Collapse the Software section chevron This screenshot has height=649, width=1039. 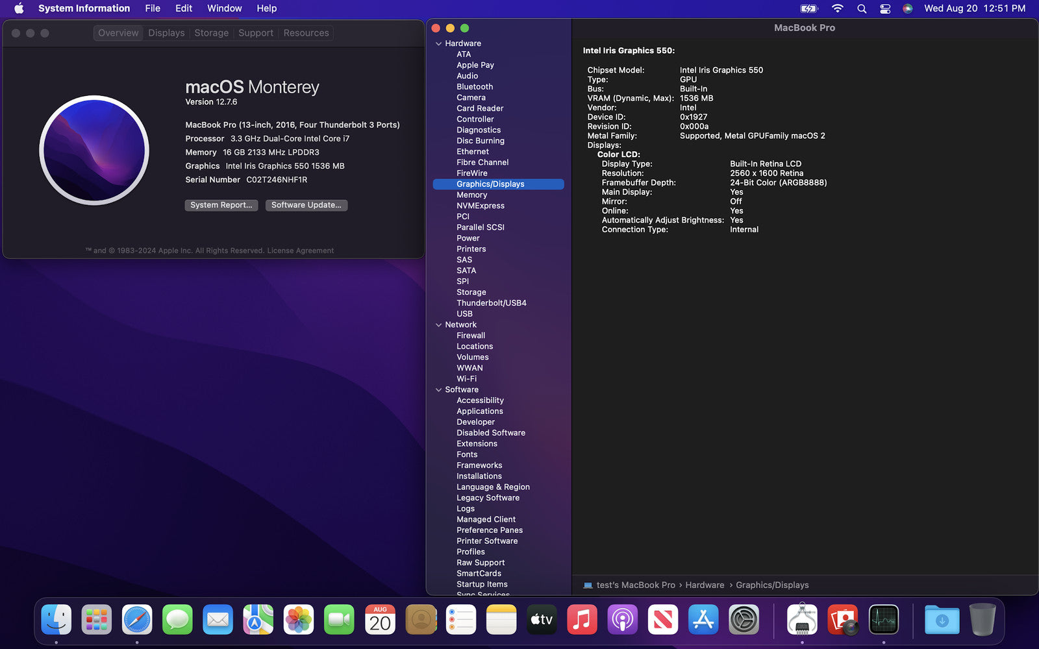pyautogui.click(x=438, y=390)
